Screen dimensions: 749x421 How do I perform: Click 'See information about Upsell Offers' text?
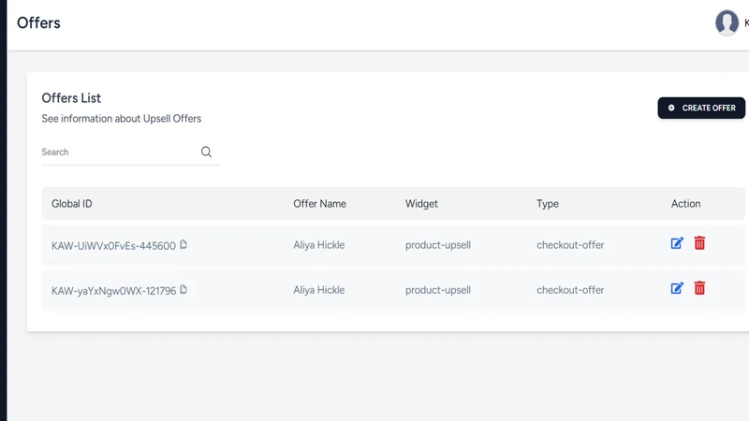tap(122, 119)
